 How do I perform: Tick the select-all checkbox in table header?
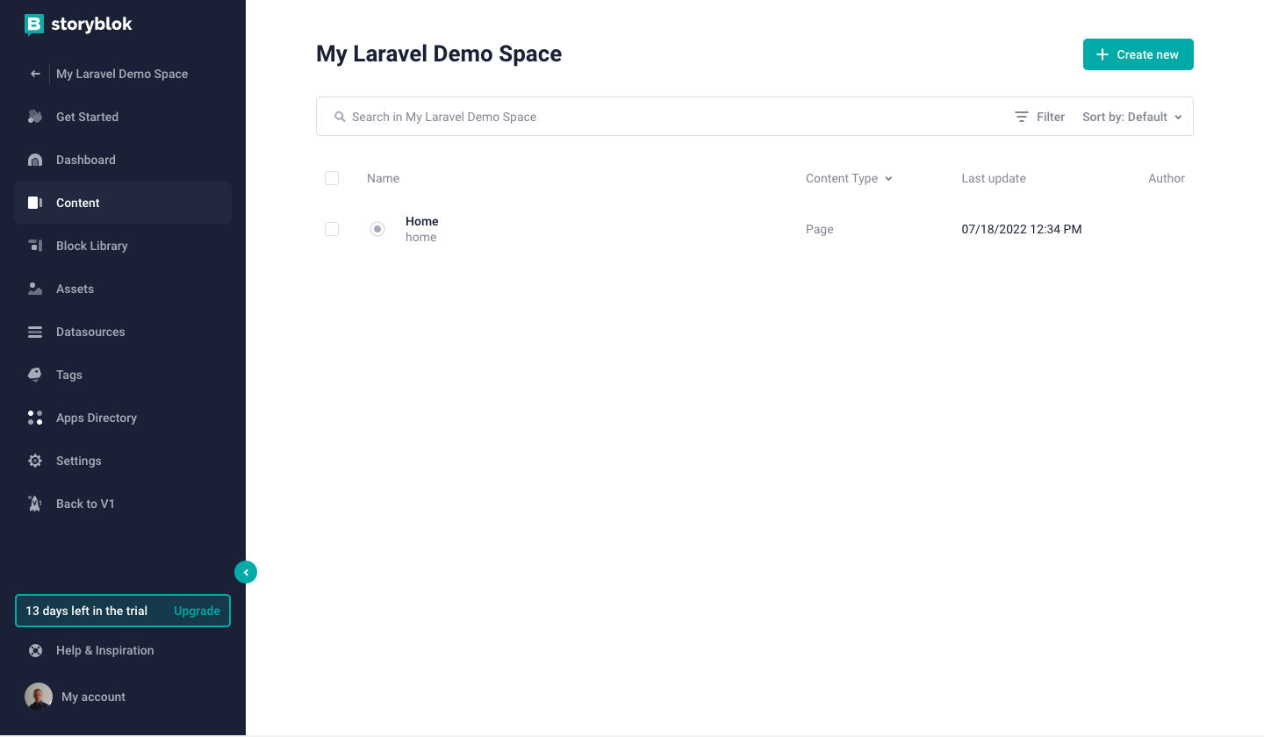[x=332, y=178]
